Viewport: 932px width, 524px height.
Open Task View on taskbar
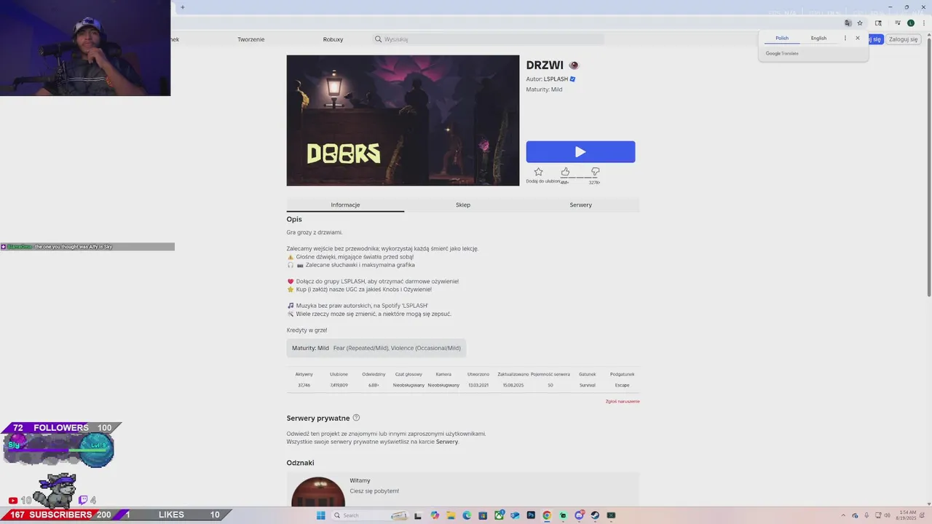click(418, 515)
